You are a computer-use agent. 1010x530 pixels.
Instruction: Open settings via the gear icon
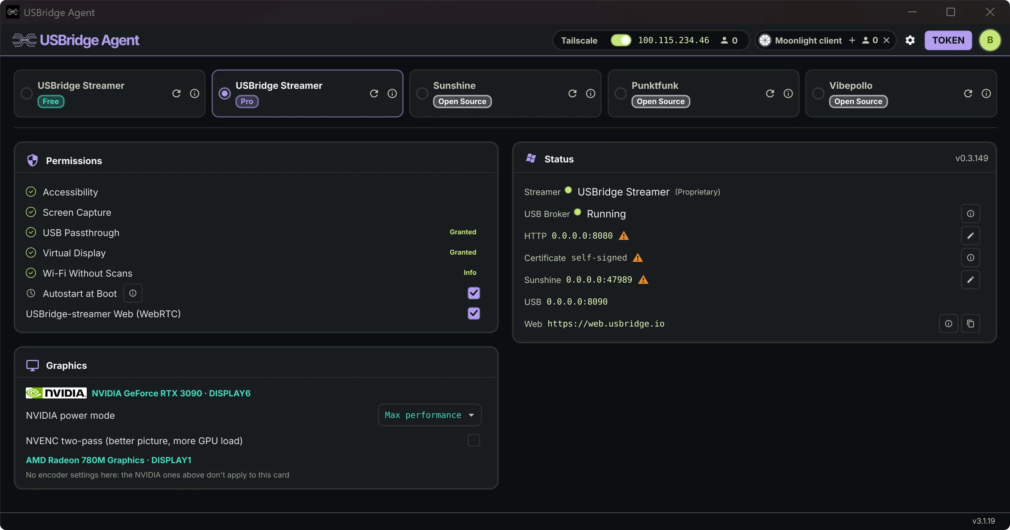coord(910,40)
